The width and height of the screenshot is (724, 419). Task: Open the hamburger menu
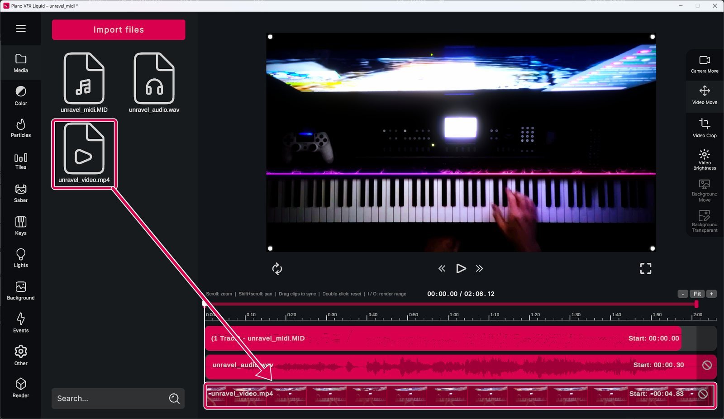tap(21, 29)
